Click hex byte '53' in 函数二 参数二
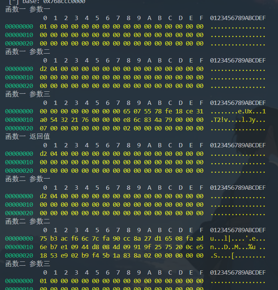The width and height of the screenshot is (278, 290). pos(54,256)
